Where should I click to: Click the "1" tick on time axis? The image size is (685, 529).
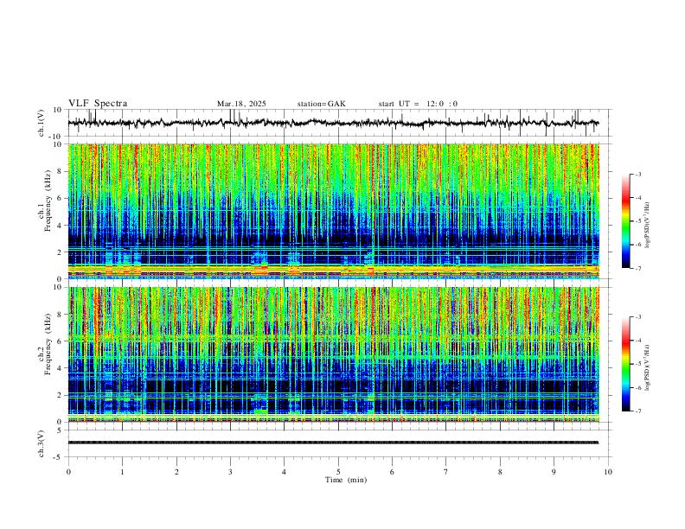122,472
